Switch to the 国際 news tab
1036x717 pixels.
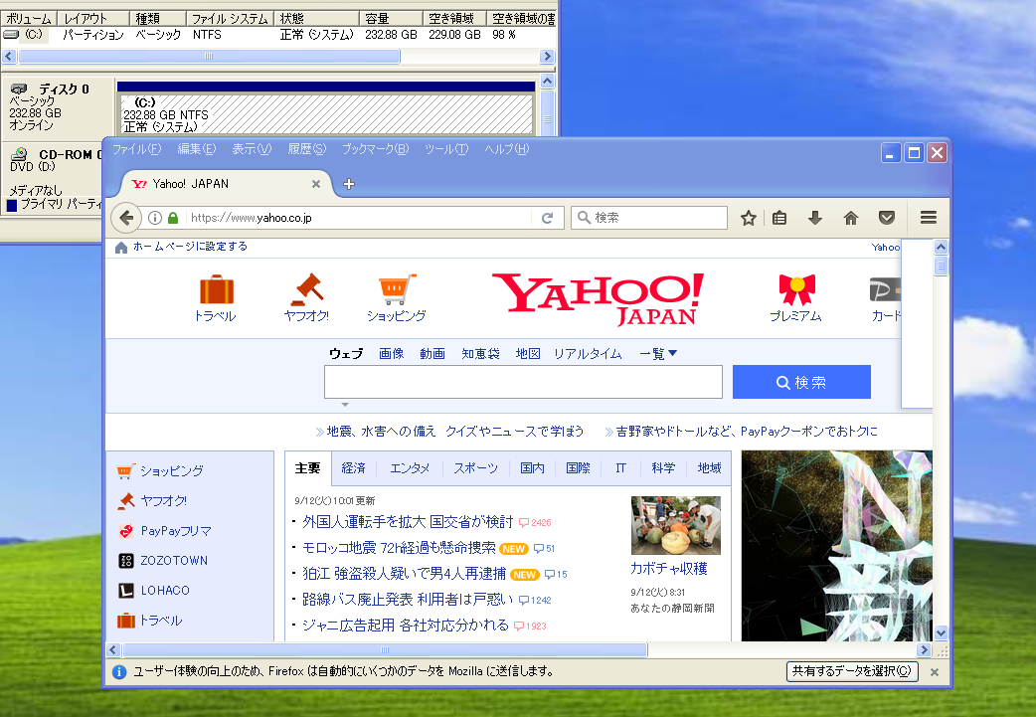coord(578,468)
